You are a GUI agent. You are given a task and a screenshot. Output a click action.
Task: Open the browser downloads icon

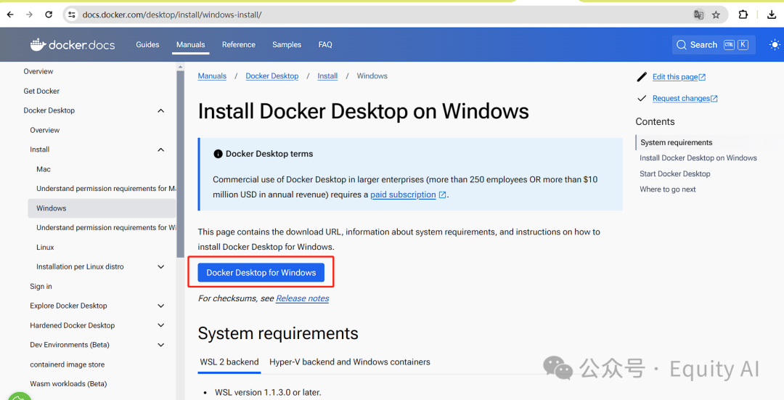coord(772,15)
